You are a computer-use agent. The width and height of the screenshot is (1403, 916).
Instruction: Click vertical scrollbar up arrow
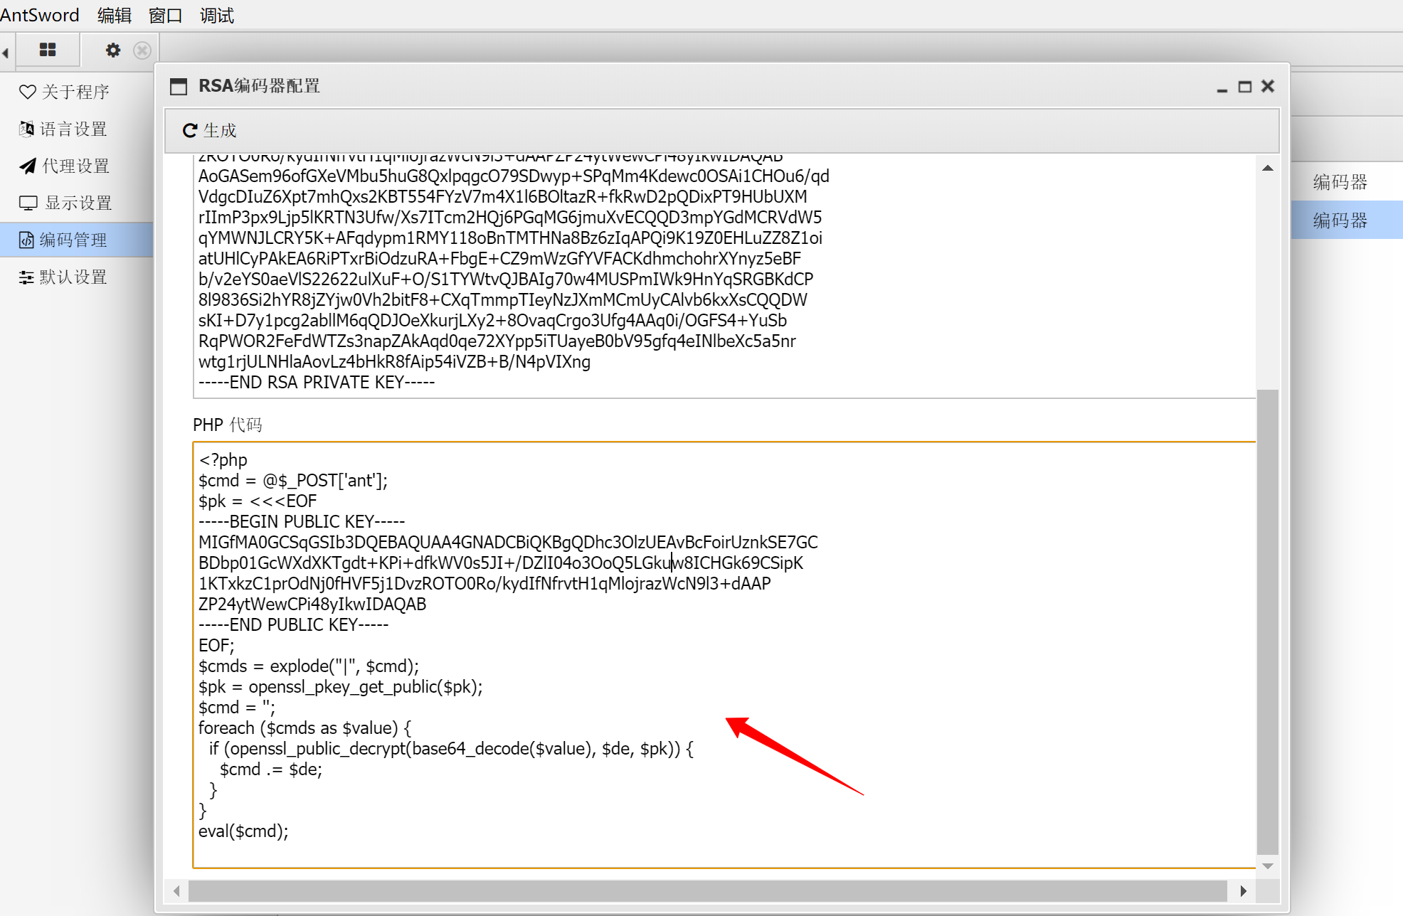click(1267, 169)
